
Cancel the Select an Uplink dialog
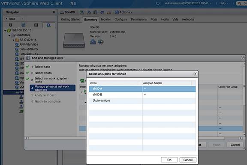coord(188,160)
